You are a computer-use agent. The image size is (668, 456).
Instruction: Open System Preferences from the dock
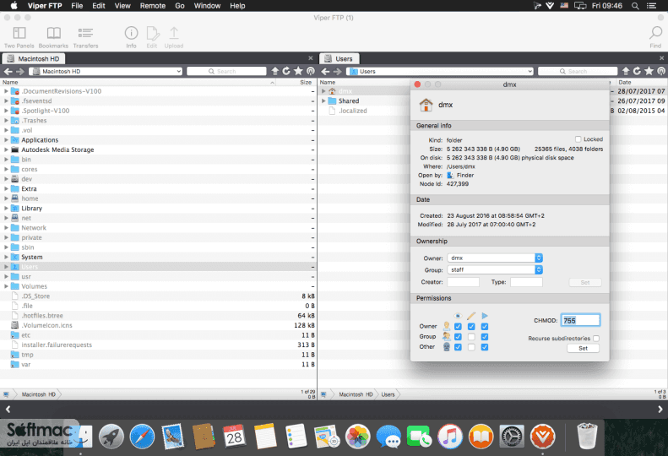tap(511, 437)
